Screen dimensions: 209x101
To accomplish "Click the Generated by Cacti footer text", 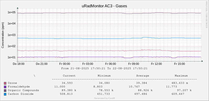I will pos(104,98).
